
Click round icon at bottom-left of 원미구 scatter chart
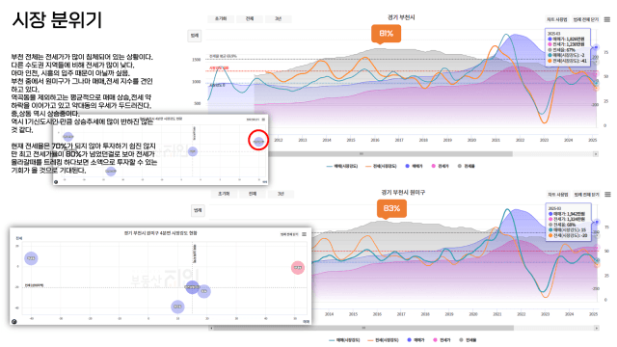click(14, 321)
